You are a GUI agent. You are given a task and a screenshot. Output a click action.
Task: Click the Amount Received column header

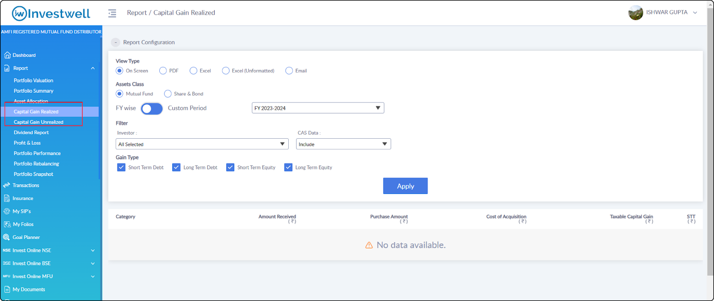277,219
